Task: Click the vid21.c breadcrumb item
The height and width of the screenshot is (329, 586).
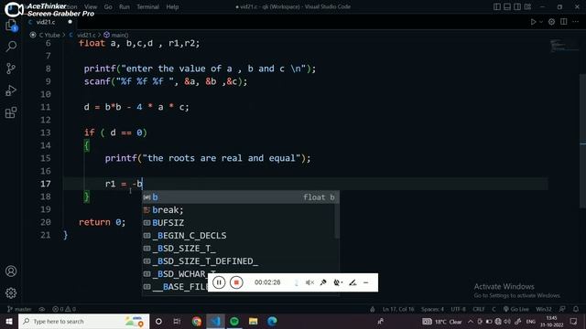Action: 86,35
